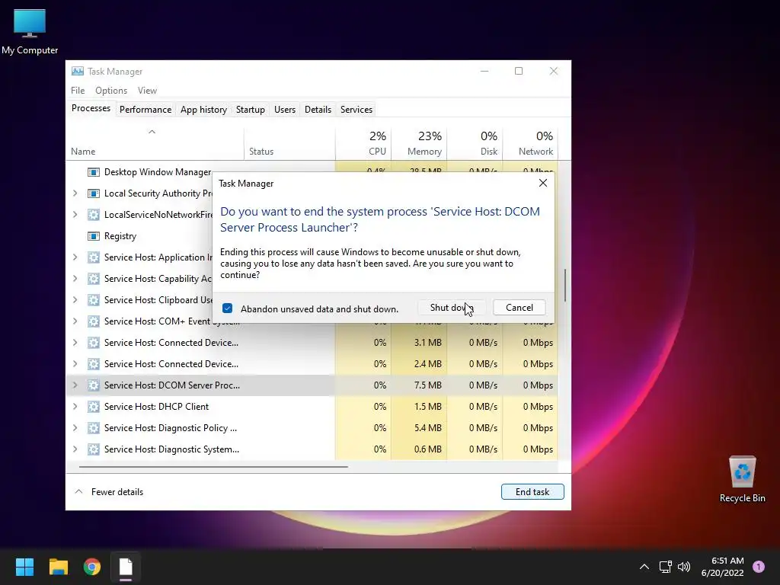Open the Options menu
Screen dimensions: 780x585
tap(111, 91)
